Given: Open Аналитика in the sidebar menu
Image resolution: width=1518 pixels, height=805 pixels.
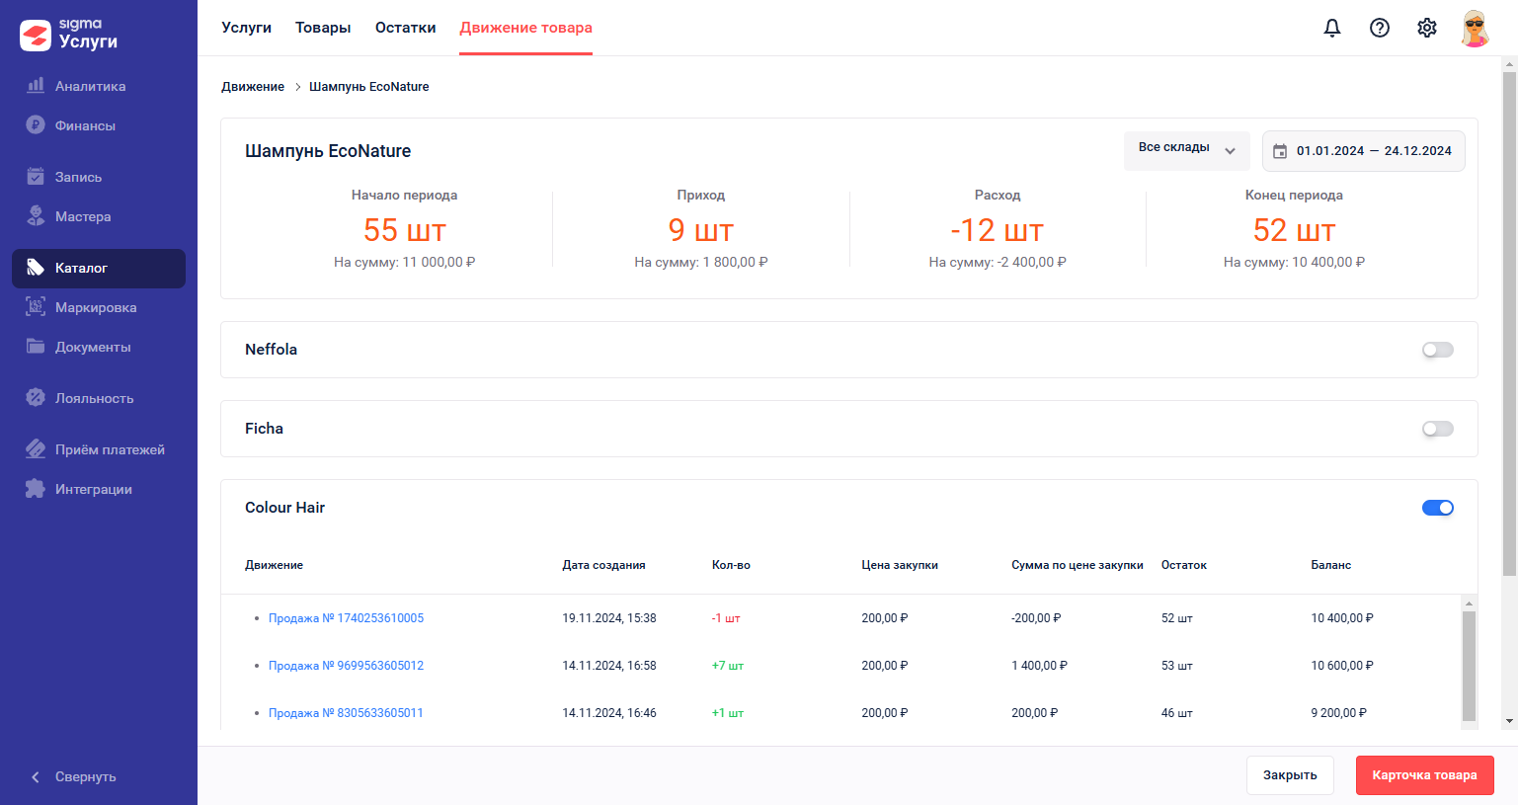Looking at the screenshot, I should [x=99, y=86].
